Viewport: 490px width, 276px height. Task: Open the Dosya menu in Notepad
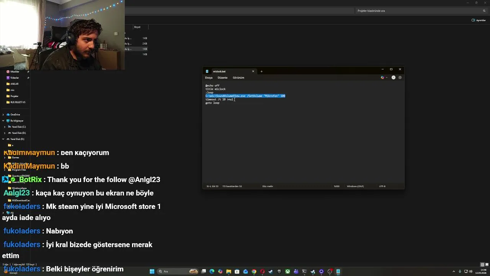pyautogui.click(x=209, y=77)
